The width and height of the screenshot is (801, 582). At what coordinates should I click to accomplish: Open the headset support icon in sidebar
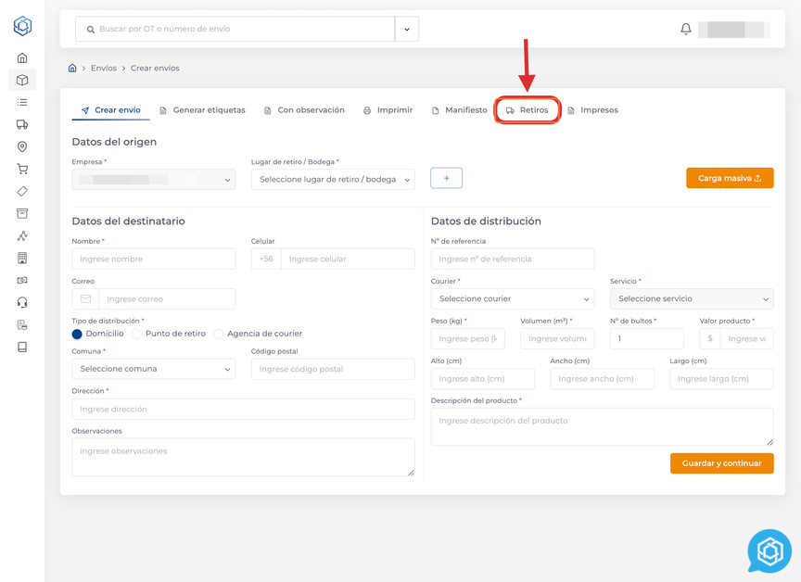coord(22,302)
